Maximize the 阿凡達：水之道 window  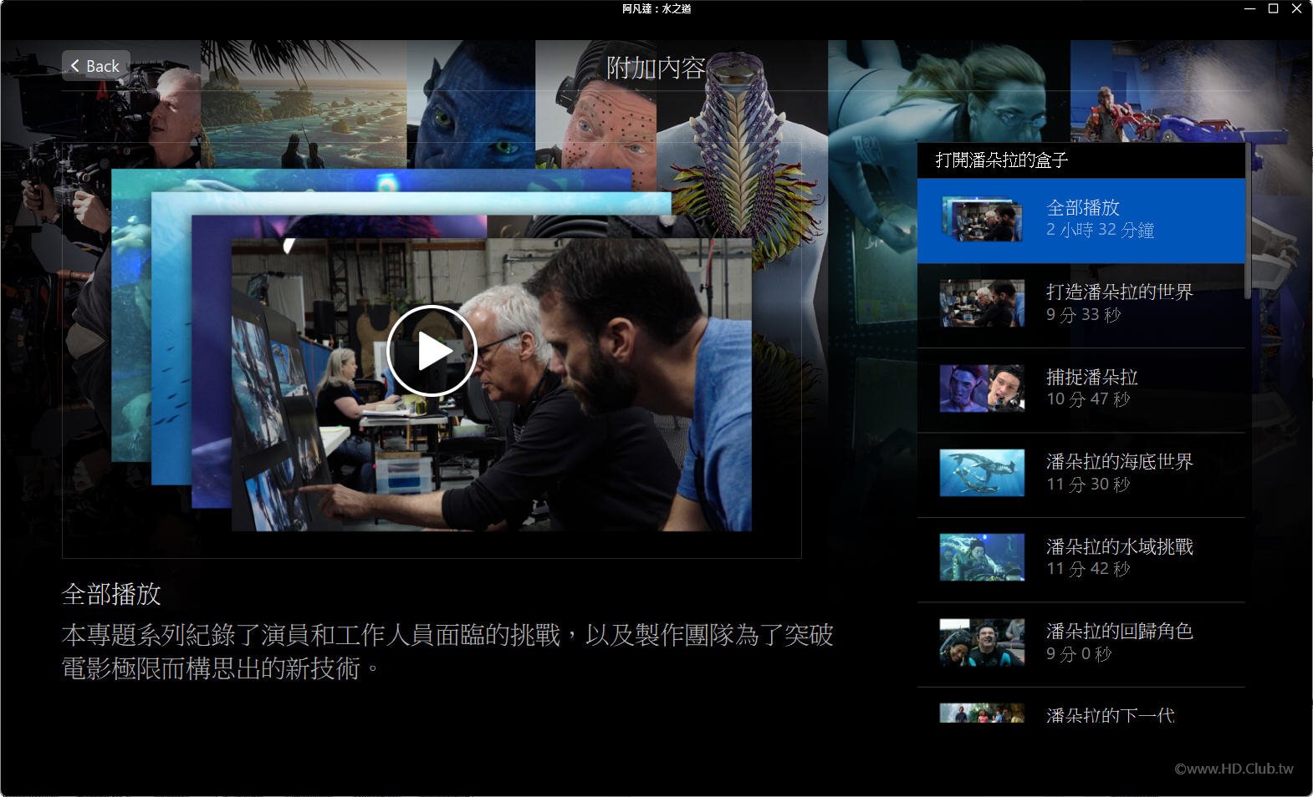click(x=1274, y=9)
